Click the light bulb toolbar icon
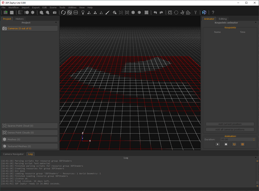Image resolution: width=259 pixels, height=191 pixels. point(83,12)
